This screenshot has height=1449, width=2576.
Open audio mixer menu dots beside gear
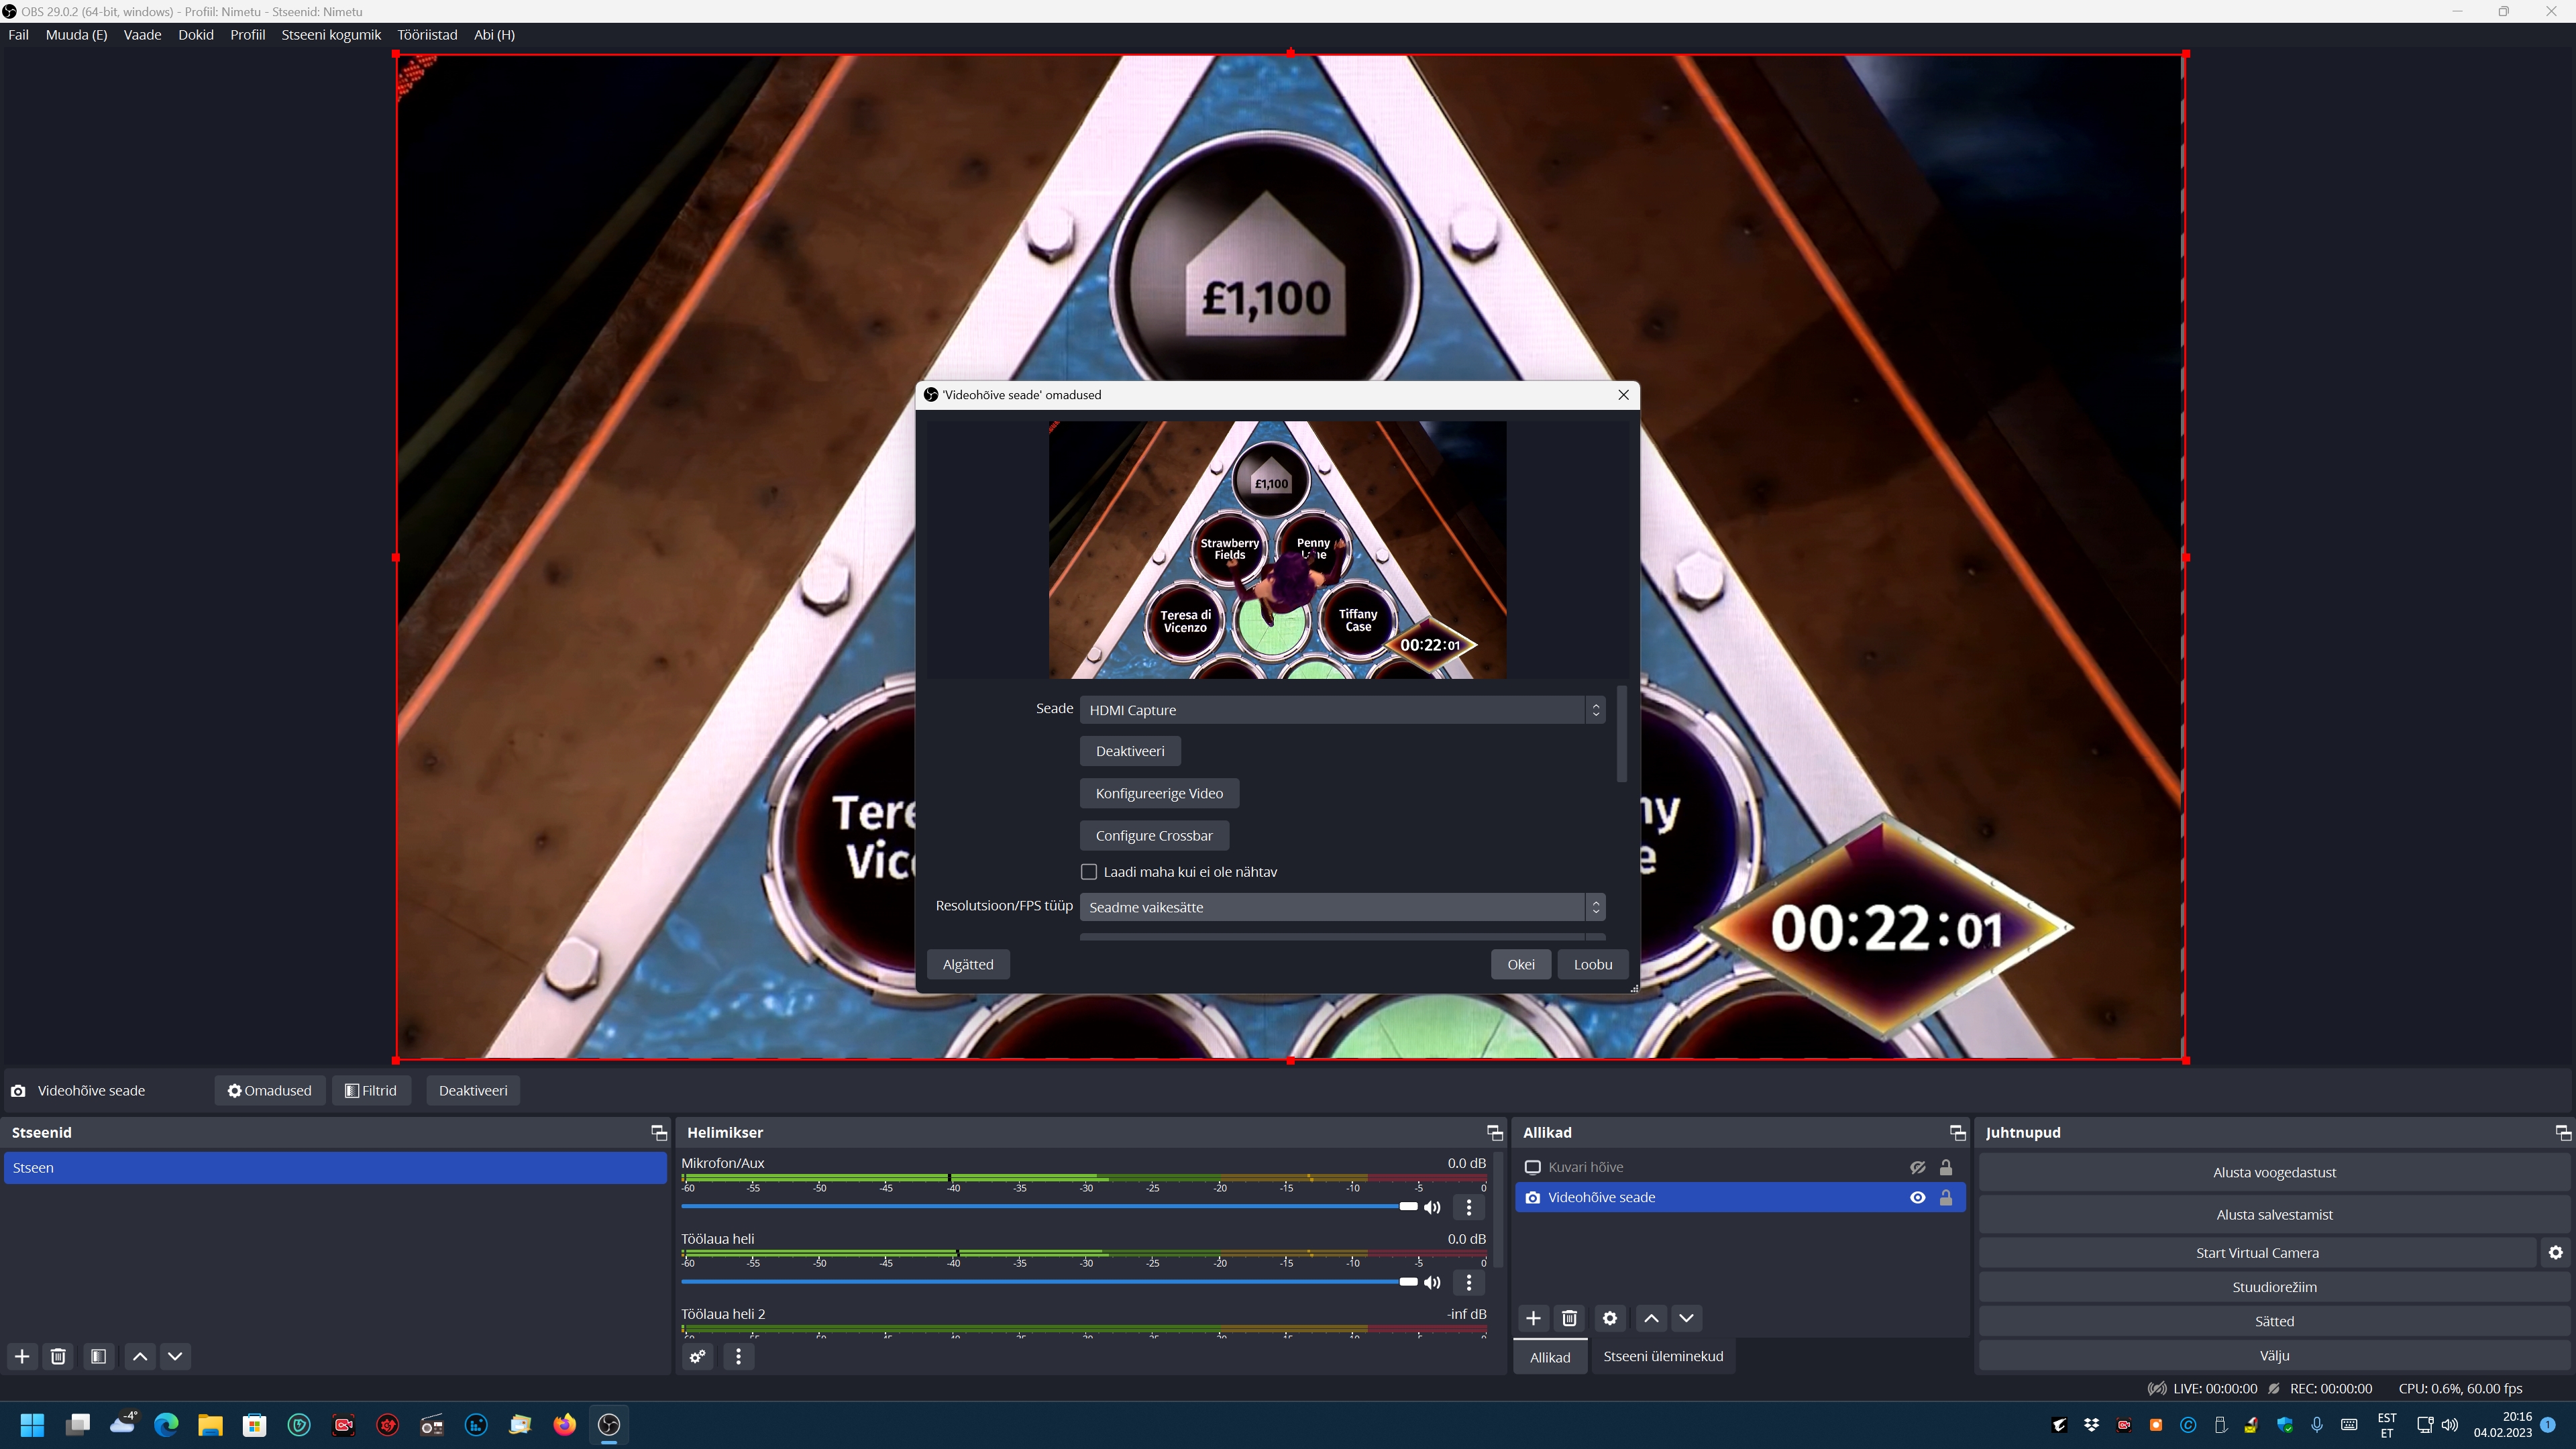[x=738, y=1356]
